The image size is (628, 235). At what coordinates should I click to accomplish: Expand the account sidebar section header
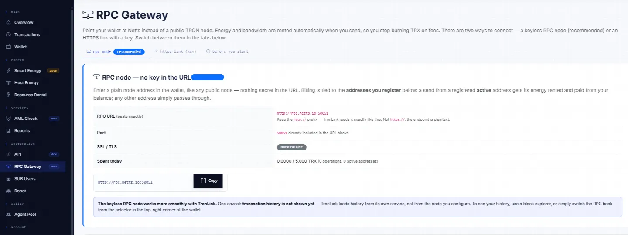tap(15, 227)
